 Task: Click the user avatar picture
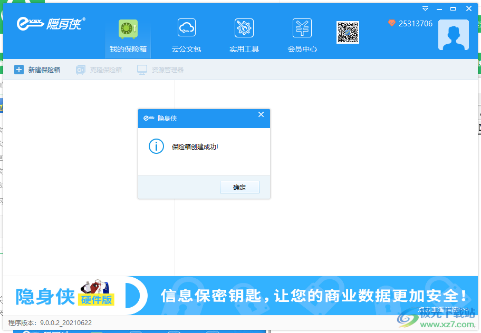pos(453,35)
